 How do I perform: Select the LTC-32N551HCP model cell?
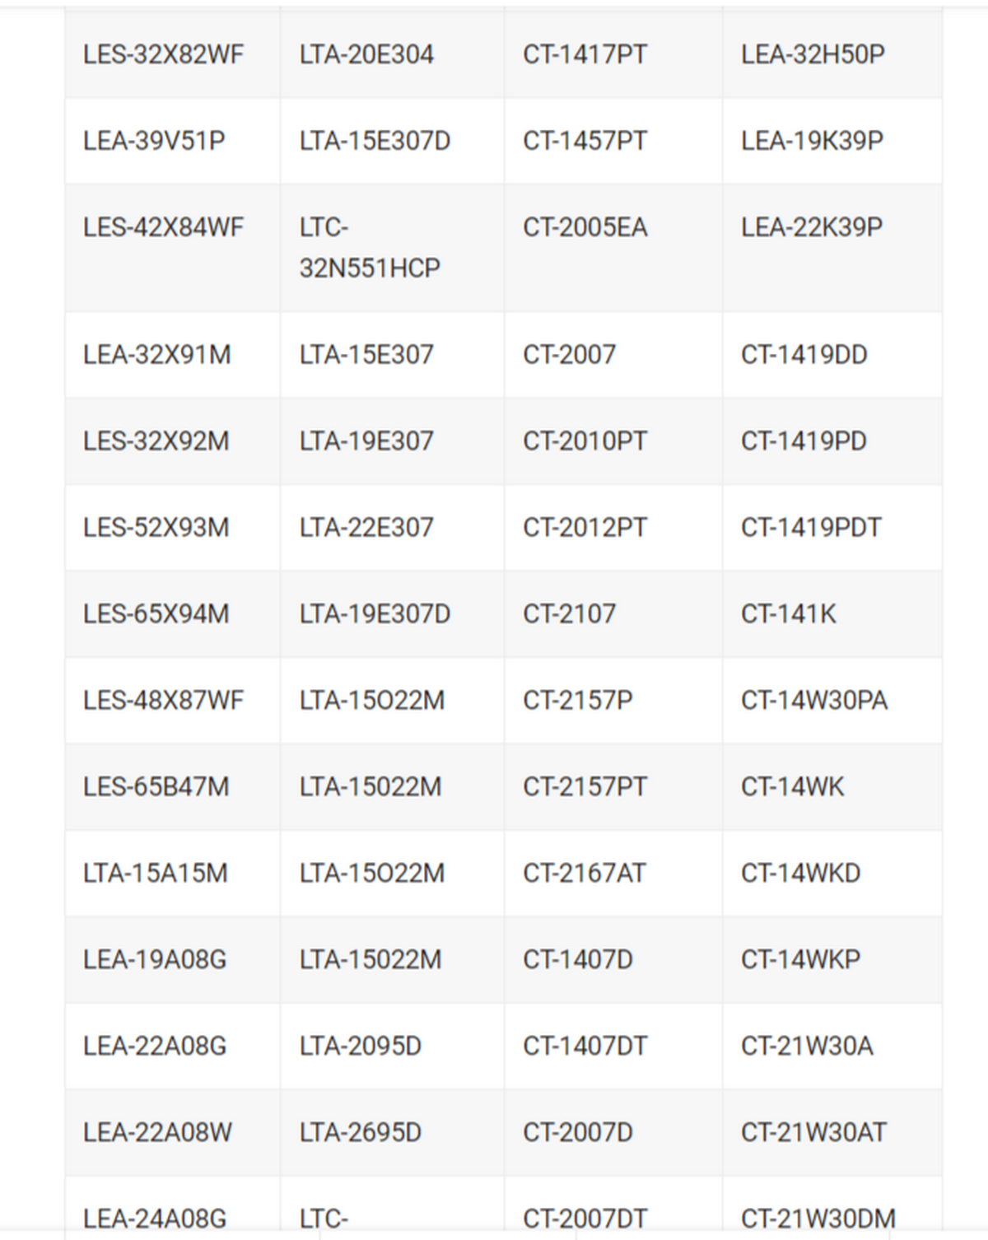370,248
